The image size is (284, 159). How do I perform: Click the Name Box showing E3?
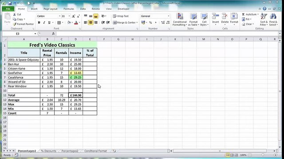[x=18, y=34]
